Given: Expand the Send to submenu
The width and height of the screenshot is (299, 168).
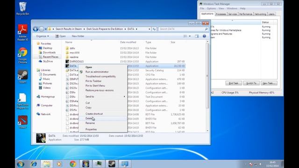Looking at the screenshot, I should [103, 97].
